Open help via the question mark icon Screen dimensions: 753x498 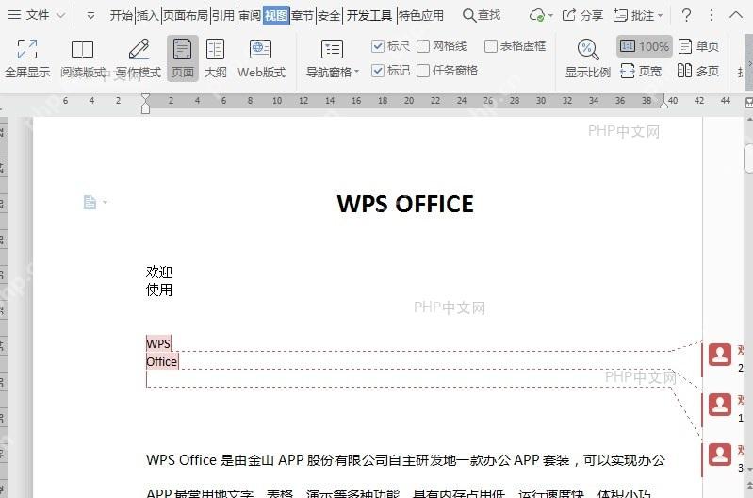click(x=687, y=15)
